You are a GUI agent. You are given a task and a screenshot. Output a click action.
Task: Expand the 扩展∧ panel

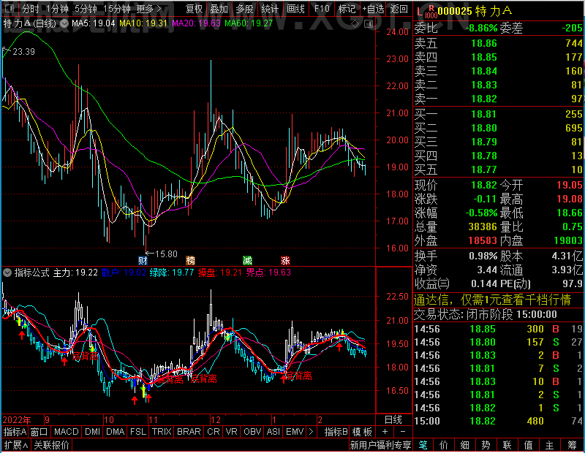15,445
